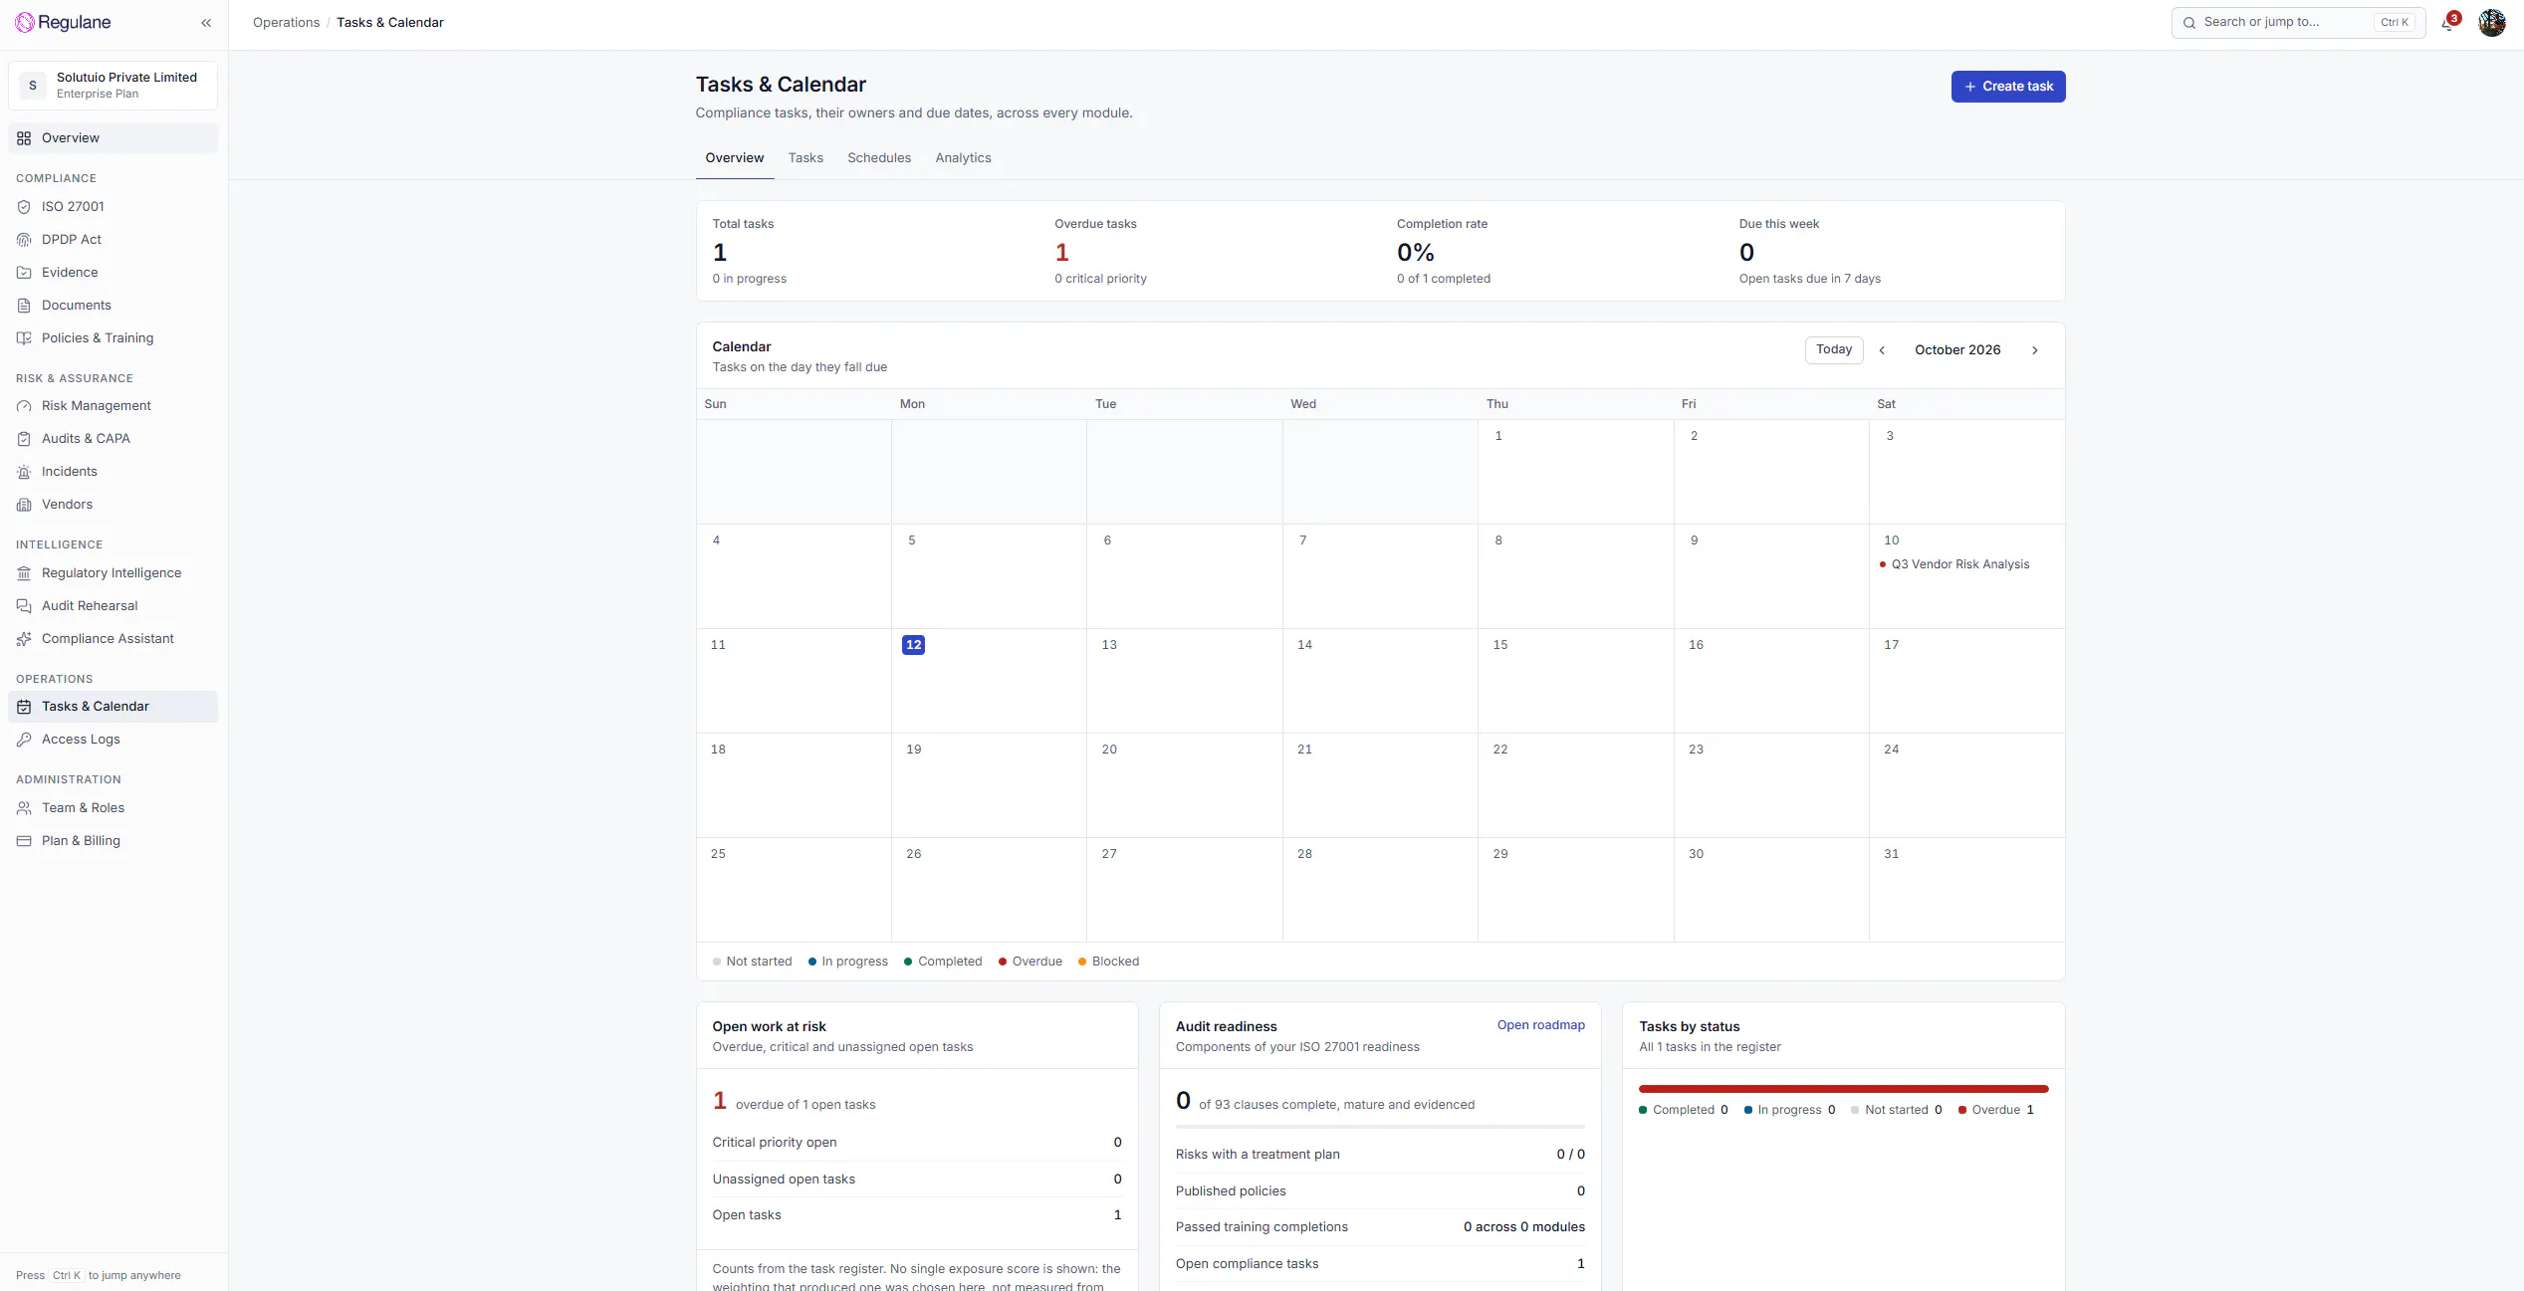
Task: Click the Audits & CAPA clipboard icon
Action: (24, 439)
